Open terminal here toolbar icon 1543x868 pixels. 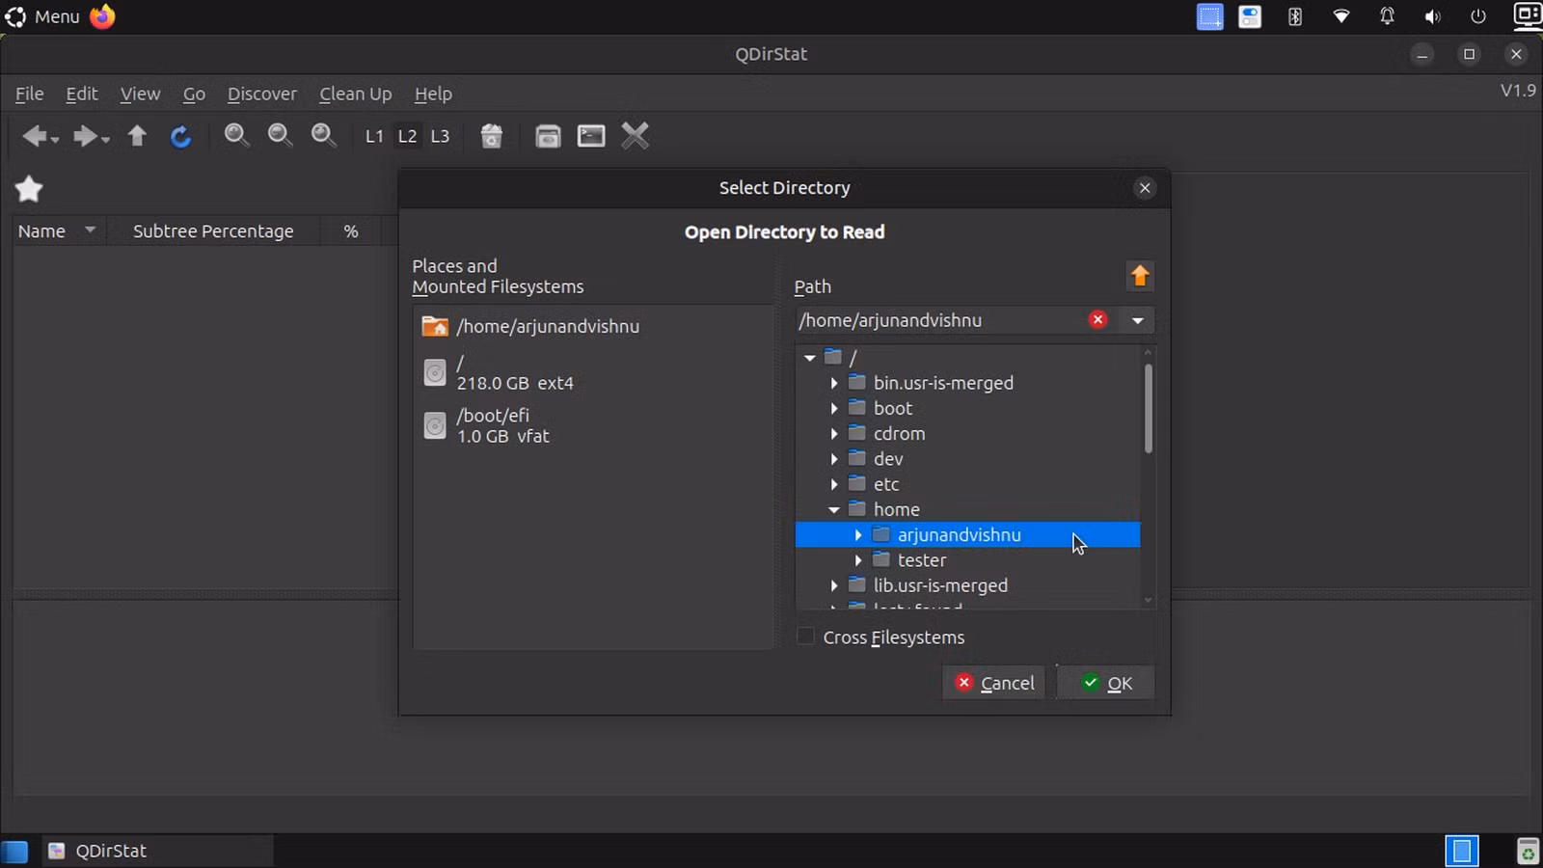coord(591,136)
